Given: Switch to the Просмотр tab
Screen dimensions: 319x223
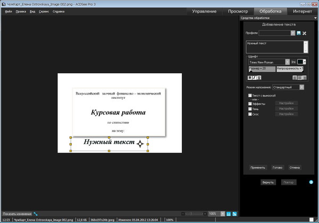Looking at the screenshot, I should (x=238, y=11).
